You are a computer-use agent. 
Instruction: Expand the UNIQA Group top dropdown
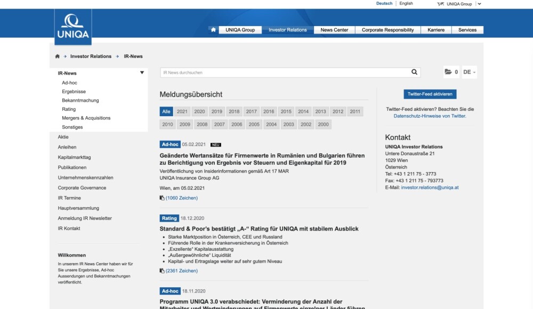(479, 4)
